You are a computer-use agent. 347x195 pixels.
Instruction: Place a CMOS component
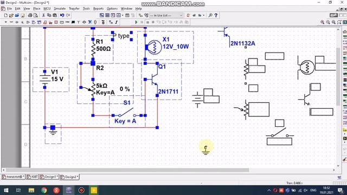[39, 22]
